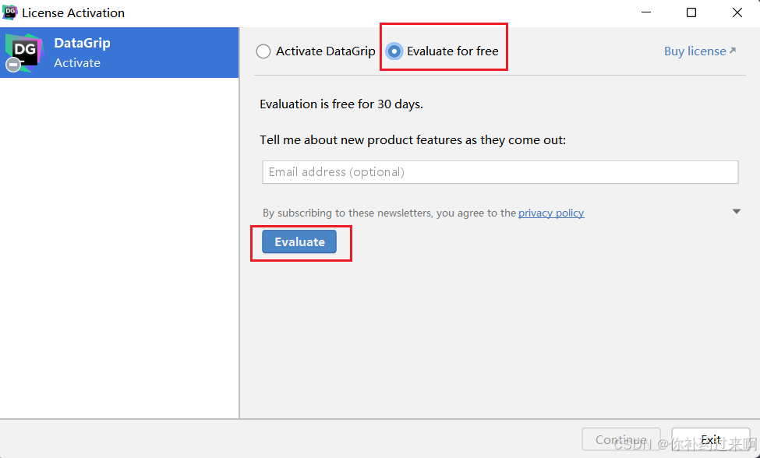
Task: Click the Exit button
Action: [711, 439]
